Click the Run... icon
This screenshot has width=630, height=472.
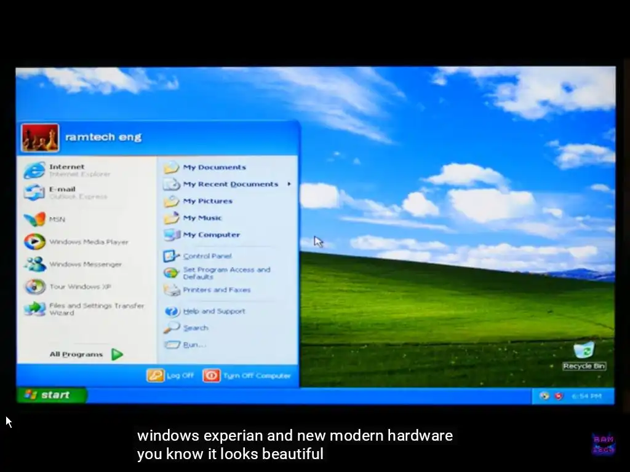[x=172, y=345]
